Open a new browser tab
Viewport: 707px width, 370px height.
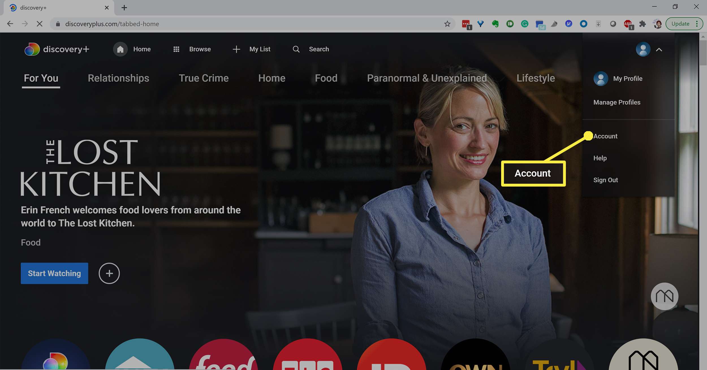pos(124,8)
